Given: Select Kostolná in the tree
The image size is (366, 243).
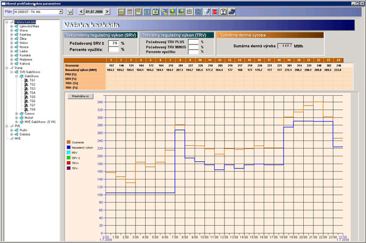Looking at the screenshot, I should pos(25,56).
